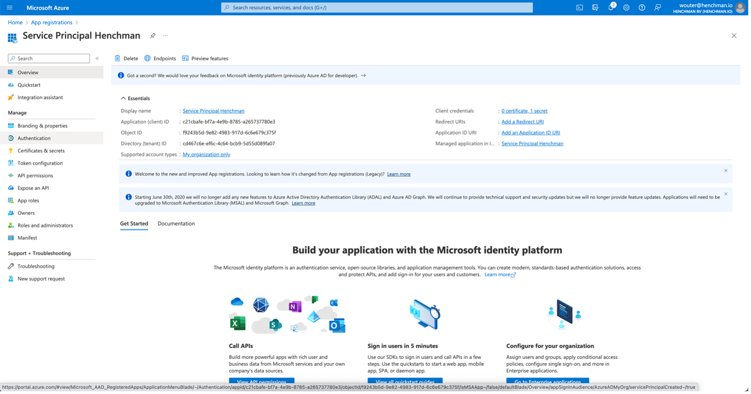Open the Azure portal hamburger menu

tap(9, 8)
